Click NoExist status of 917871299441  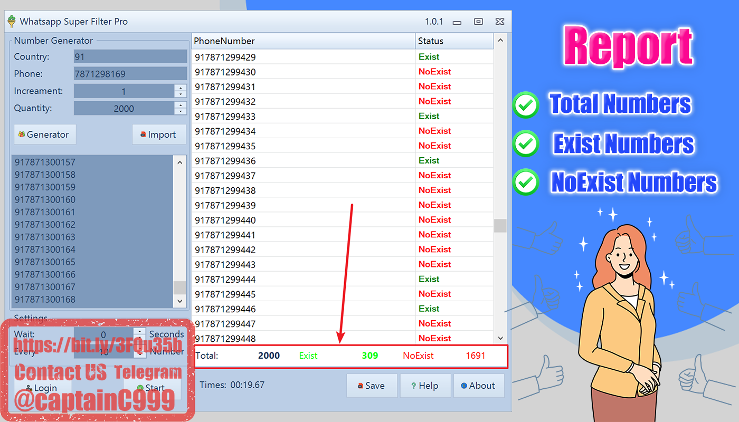point(435,234)
